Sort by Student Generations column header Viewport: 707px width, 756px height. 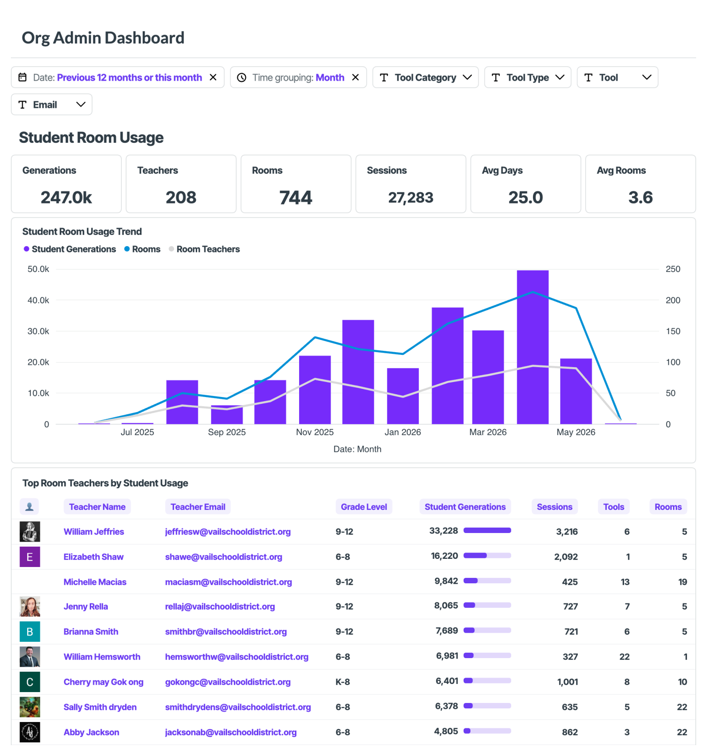(465, 507)
